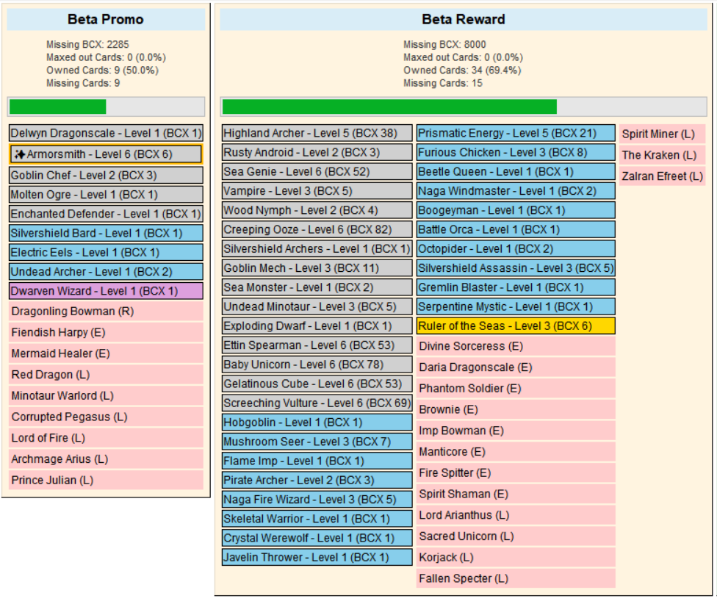717x604 pixels.
Task: Click the Beta Promo progress bar
Action: click(106, 107)
